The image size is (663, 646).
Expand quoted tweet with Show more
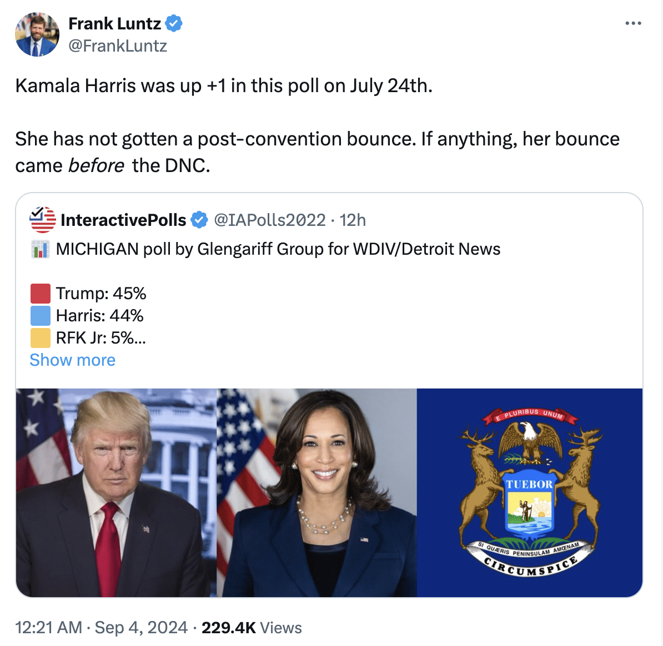click(x=72, y=360)
